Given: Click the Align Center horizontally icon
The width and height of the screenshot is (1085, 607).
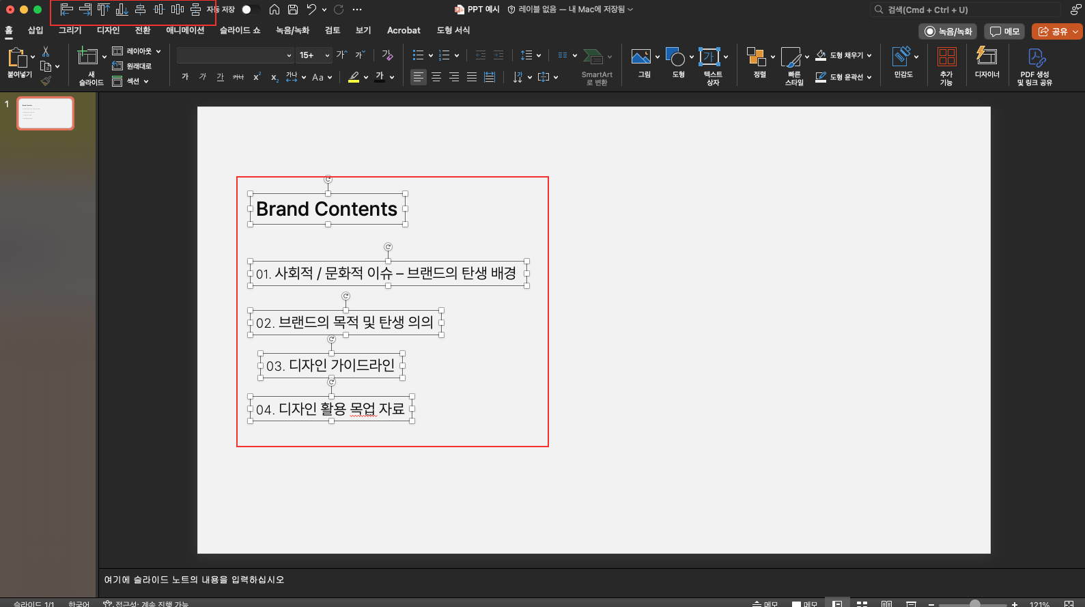Looking at the screenshot, I should 140,10.
